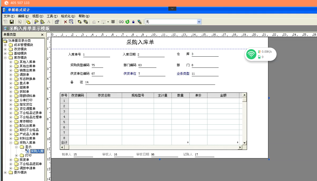Viewport: 317px width, 181px height.
Task: Close the 单据类型 panel
Action: pyautogui.click(x=42, y=35)
